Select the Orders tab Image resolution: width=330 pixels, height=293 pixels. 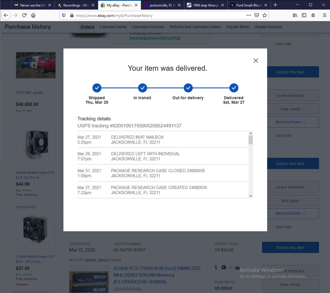[87, 27]
